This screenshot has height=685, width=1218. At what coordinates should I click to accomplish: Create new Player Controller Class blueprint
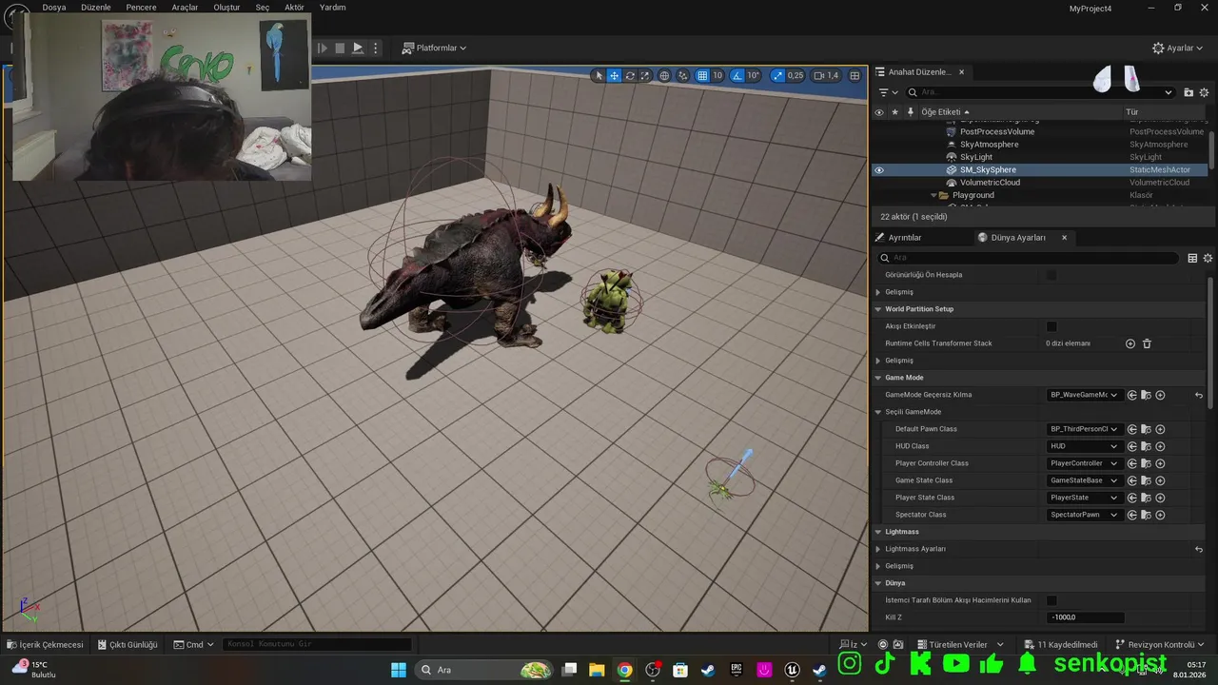[1160, 463]
